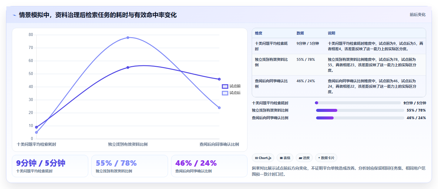Click the description mentioning 两者相差4
The image size is (438, 189).
tap(375, 46)
